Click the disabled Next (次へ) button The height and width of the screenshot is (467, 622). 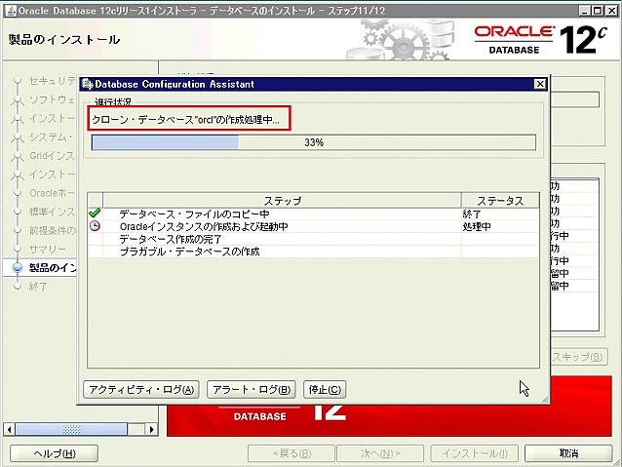click(x=380, y=453)
